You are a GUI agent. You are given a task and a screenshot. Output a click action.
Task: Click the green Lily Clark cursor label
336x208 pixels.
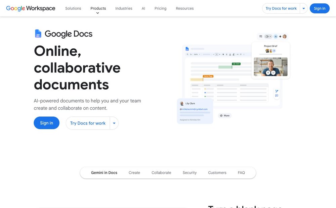[x=236, y=64]
